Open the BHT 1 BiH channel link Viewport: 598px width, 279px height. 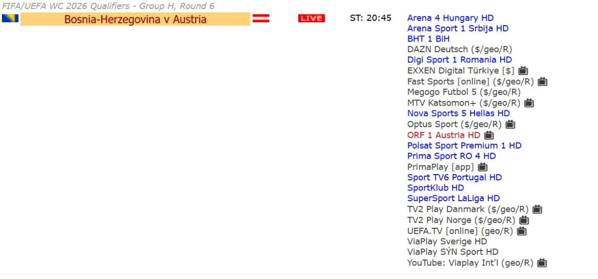pos(429,39)
